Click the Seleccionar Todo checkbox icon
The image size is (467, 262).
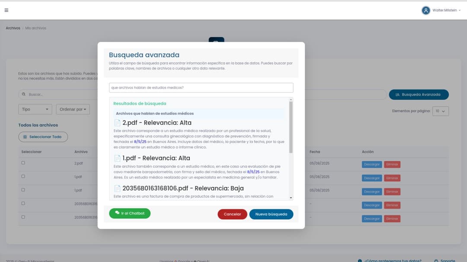[x=25, y=137]
